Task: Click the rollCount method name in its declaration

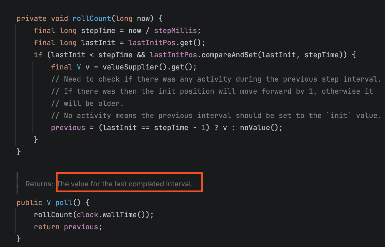Action: 92,18
